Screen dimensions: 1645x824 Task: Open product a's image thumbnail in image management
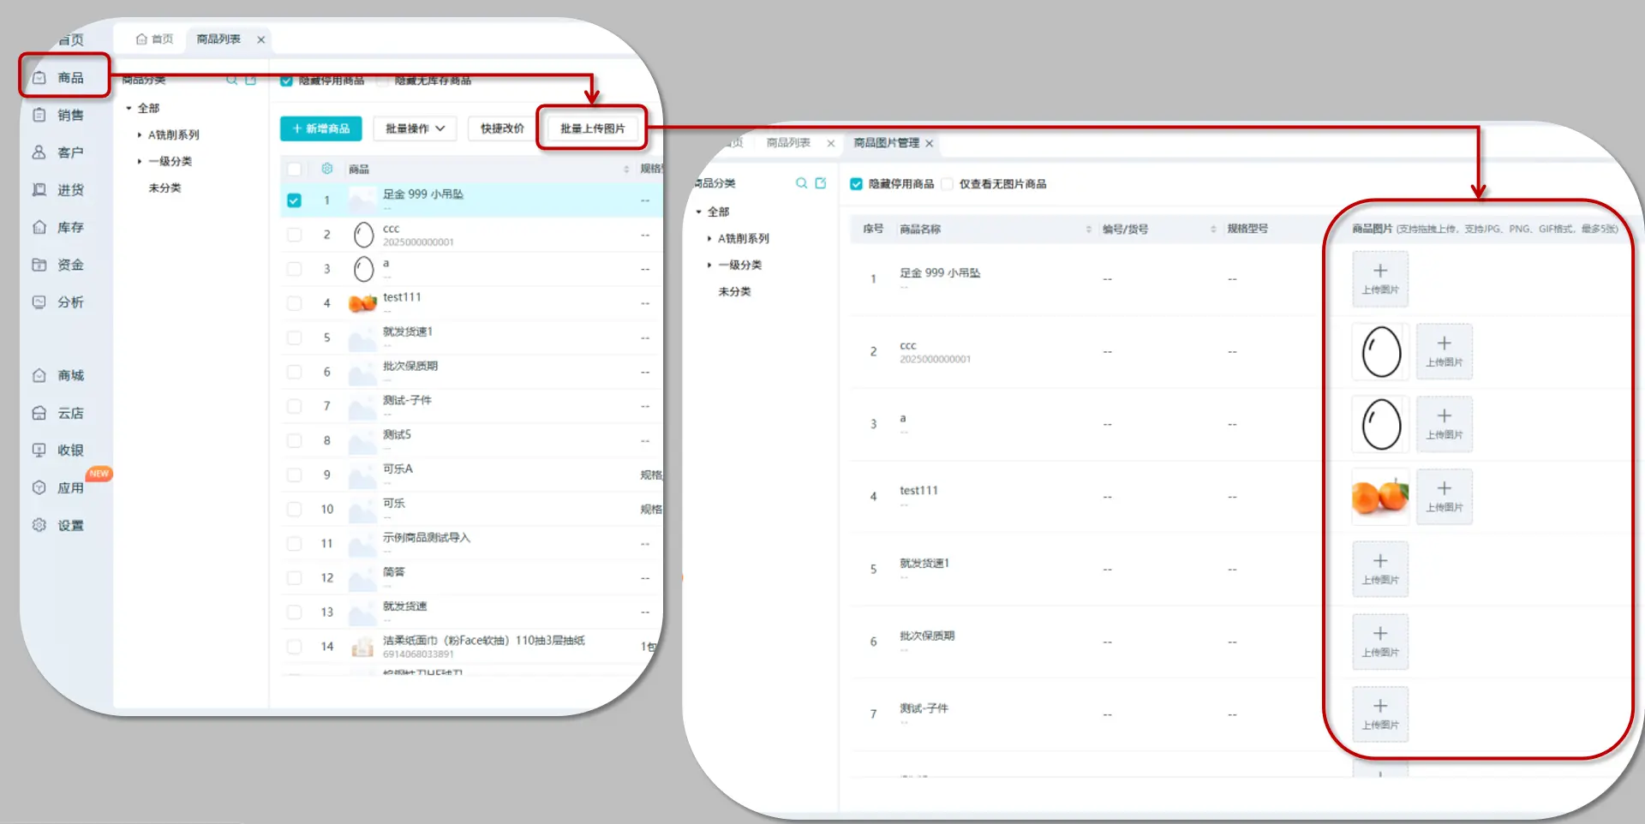(x=1380, y=425)
